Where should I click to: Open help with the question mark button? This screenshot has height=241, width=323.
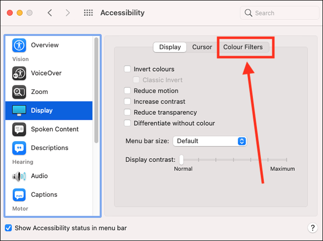[313, 228]
